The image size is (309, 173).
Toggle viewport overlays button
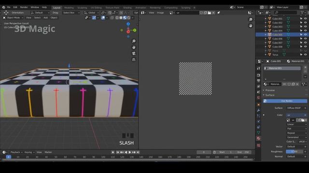[103, 18]
